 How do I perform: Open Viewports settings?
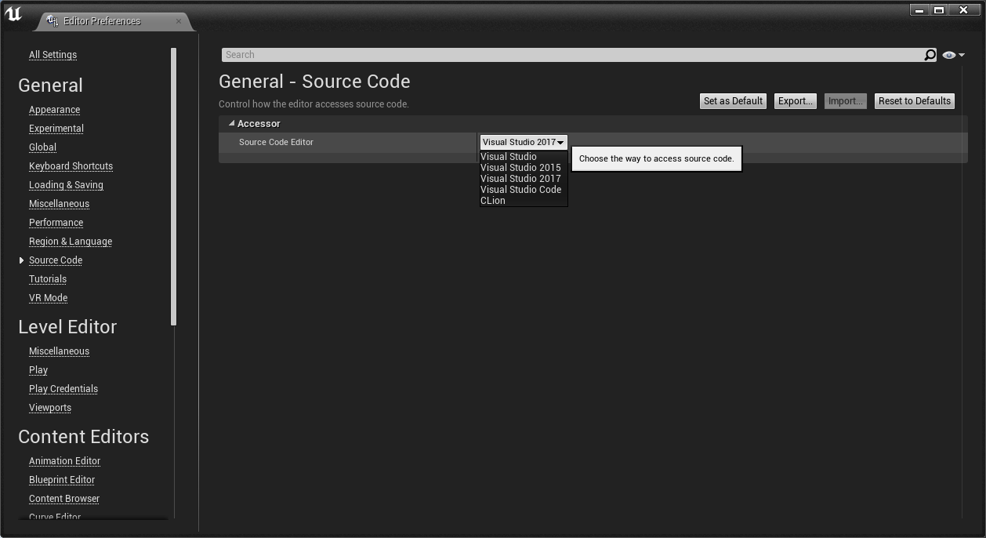tap(50, 408)
